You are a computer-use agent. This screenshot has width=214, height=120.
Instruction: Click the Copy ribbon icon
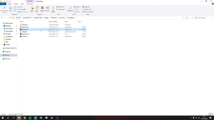[x=10, y=9]
